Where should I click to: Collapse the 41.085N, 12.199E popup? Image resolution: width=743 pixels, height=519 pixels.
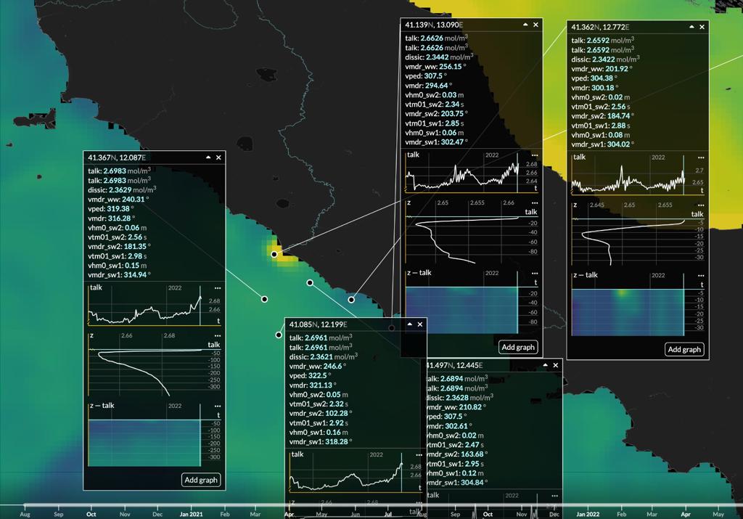pyautogui.click(x=409, y=324)
